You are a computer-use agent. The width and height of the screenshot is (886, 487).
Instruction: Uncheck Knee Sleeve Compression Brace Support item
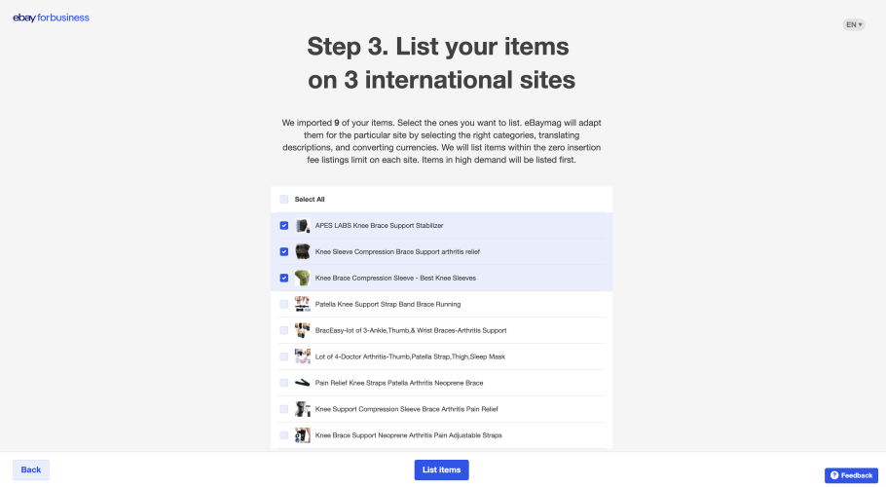[284, 252]
